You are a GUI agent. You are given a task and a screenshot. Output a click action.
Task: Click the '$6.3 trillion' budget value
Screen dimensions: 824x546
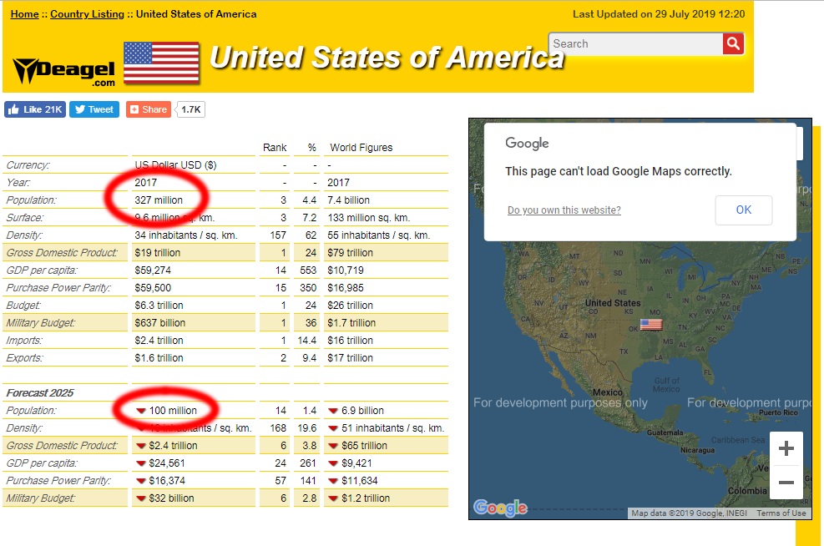(159, 306)
